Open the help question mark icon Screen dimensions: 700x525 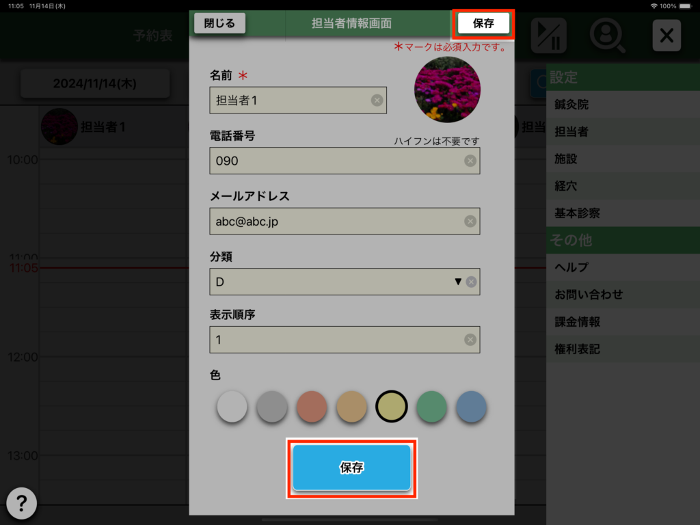tap(21, 504)
